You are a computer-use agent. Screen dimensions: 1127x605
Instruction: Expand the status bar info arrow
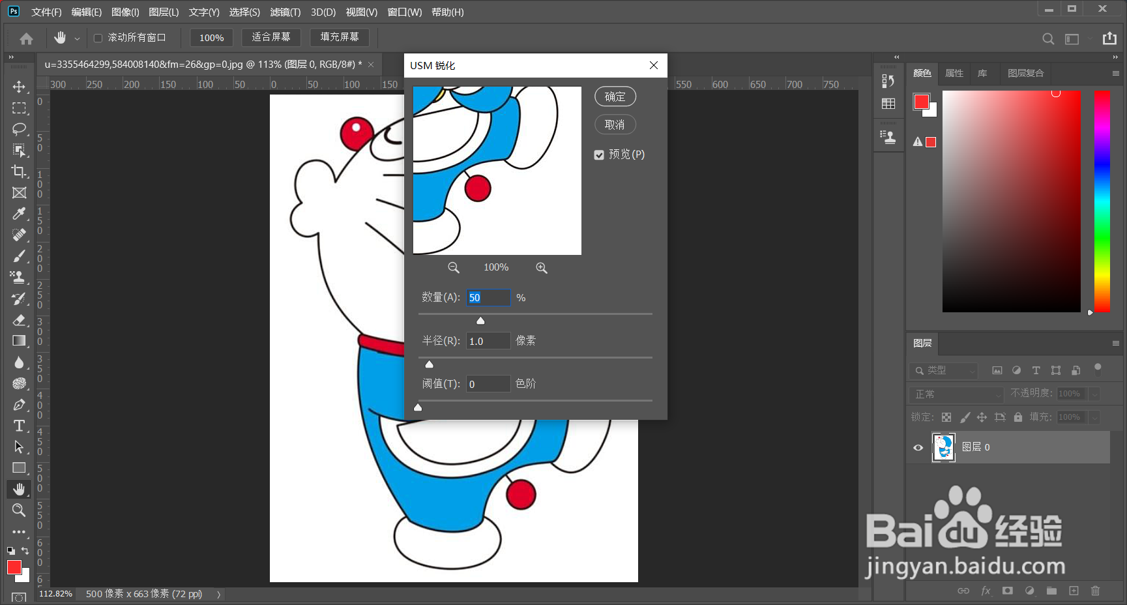[x=219, y=595]
